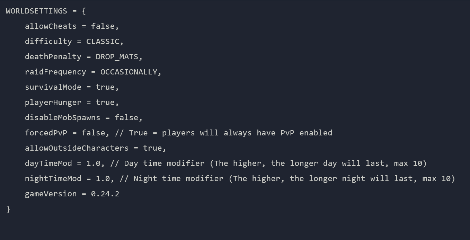Image resolution: width=470 pixels, height=240 pixels.
Task: Click the true value after survivalMode
Action: coord(105,87)
